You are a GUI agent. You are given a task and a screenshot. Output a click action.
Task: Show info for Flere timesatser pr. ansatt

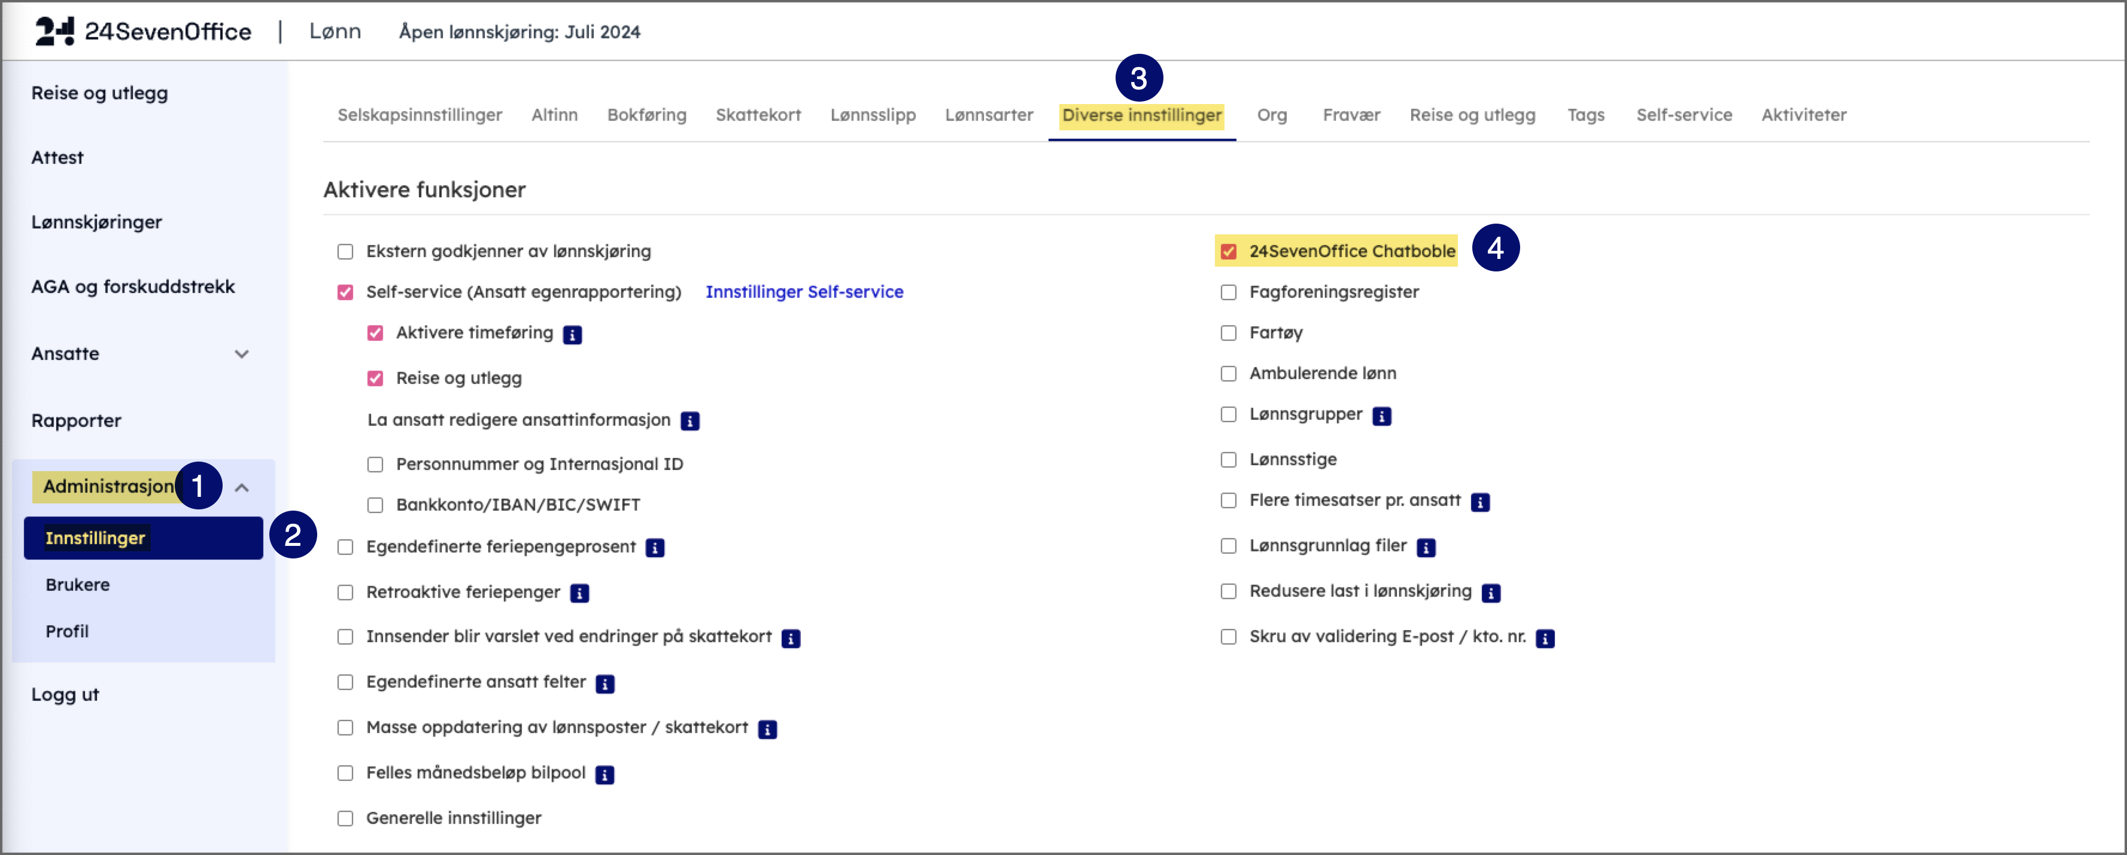pyautogui.click(x=1479, y=502)
